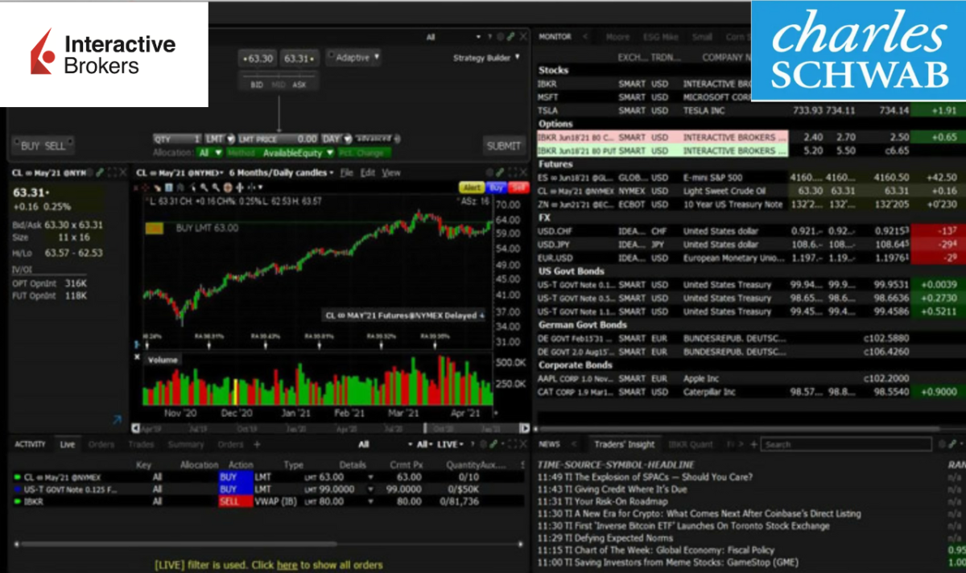This screenshot has width=966, height=573.
Task: Switch to the Live tab in Activity
Action: point(68,444)
